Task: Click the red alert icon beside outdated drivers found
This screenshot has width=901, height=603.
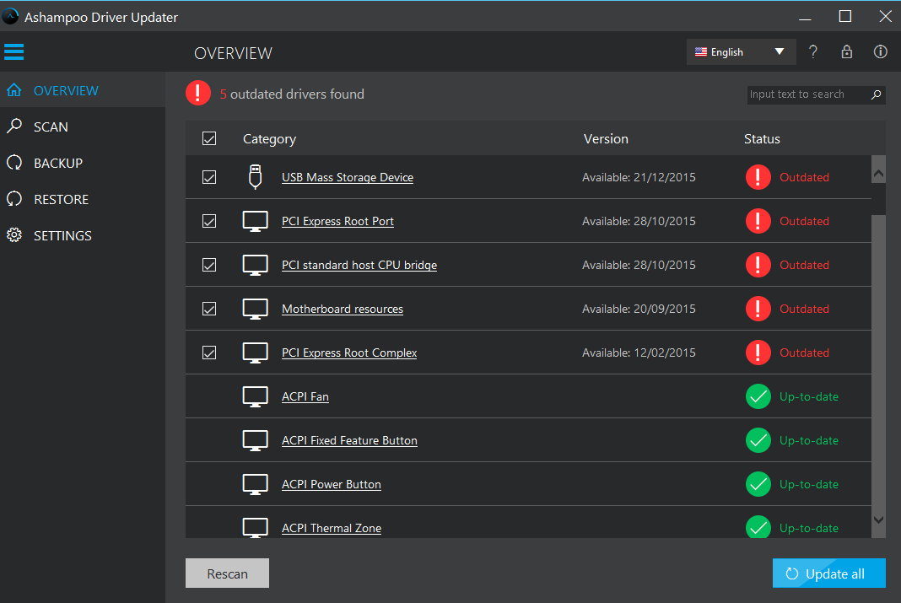Action: (x=198, y=93)
